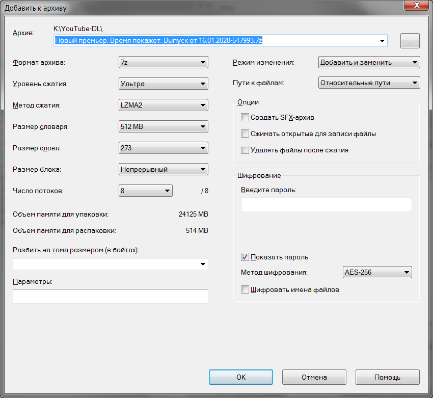Click the "/ 8" thread count text
This screenshot has width=433, height=398.
click(205, 191)
